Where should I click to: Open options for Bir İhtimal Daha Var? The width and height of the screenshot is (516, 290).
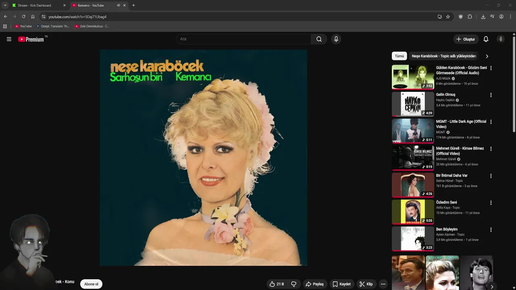pyautogui.click(x=491, y=176)
